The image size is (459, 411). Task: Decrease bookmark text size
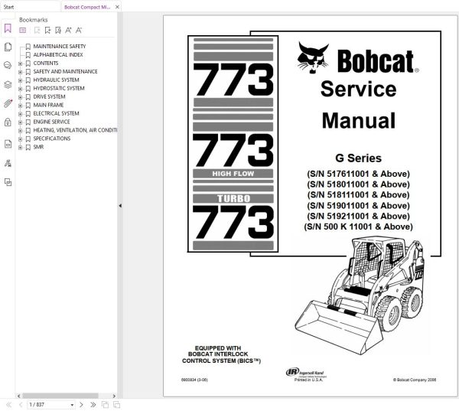pos(79,30)
